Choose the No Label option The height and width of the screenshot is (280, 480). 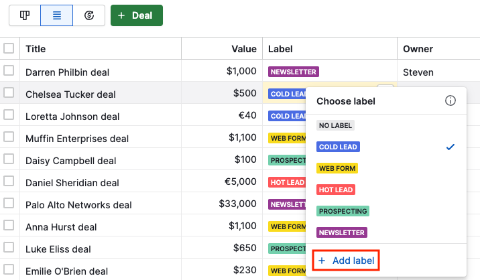(x=336, y=125)
